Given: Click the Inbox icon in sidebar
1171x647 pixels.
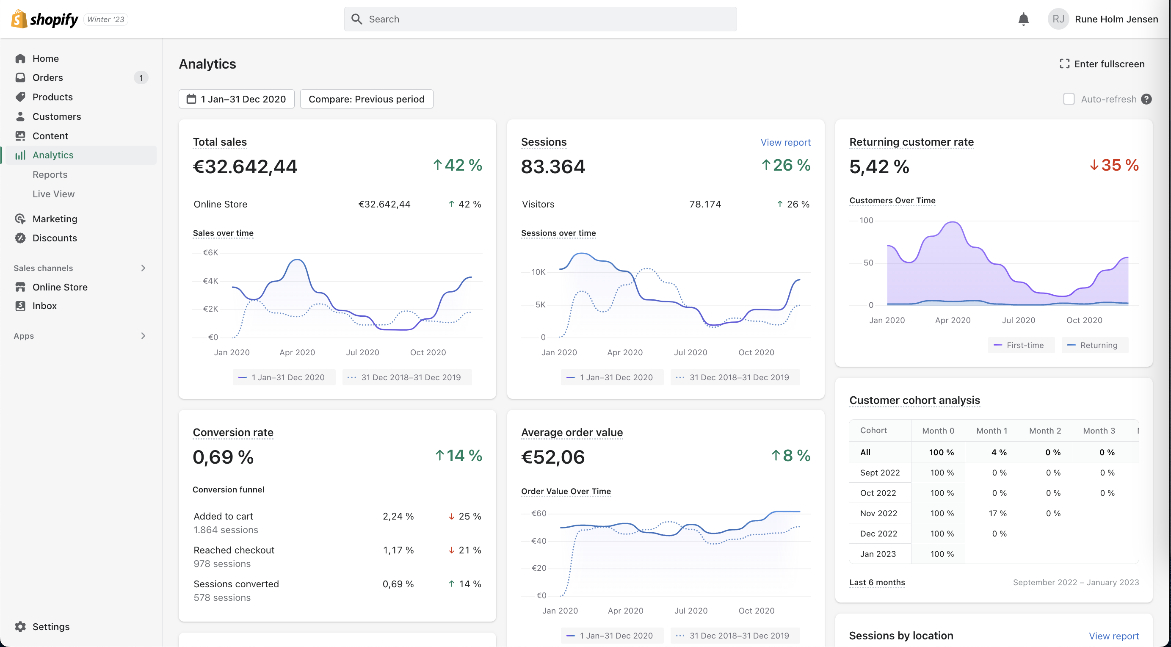Looking at the screenshot, I should [x=20, y=306].
